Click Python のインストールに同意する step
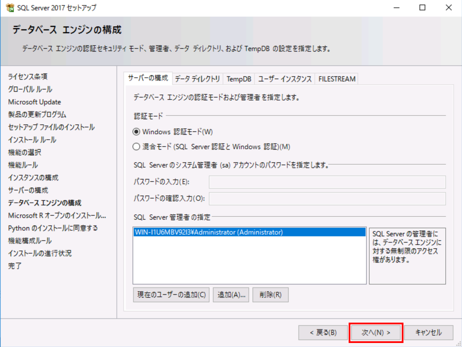 click(x=53, y=228)
